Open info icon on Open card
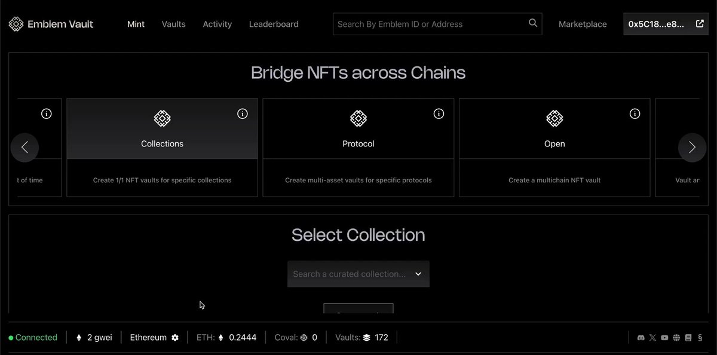This screenshot has width=717, height=355. (x=635, y=114)
